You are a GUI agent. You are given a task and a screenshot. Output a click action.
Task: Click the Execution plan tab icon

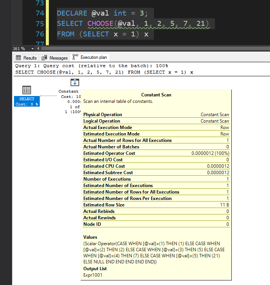click(x=75, y=57)
